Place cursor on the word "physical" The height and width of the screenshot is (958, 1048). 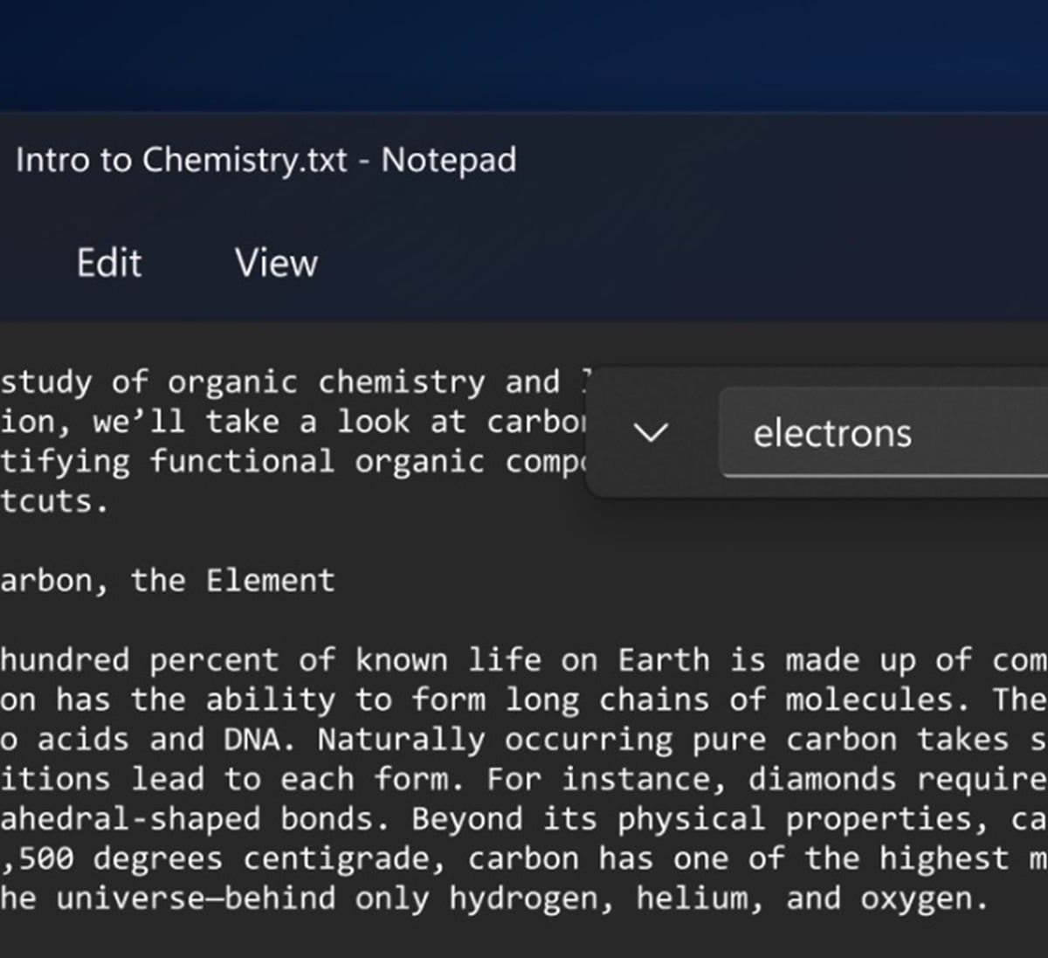point(690,819)
